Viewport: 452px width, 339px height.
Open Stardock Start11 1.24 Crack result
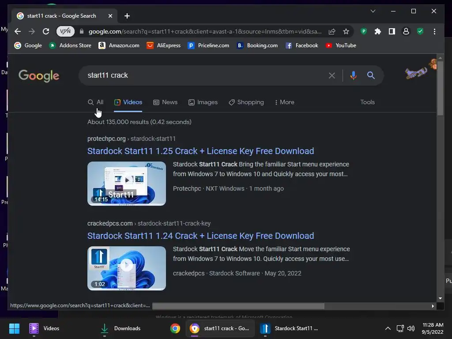pyautogui.click(x=201, y=236)
